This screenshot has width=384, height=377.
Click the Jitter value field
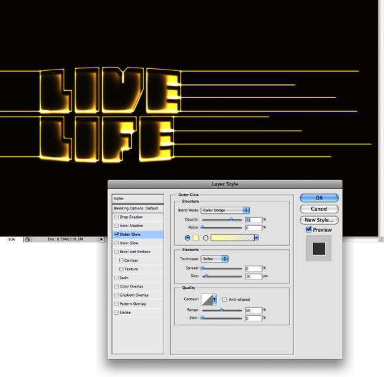pos(254,319)
